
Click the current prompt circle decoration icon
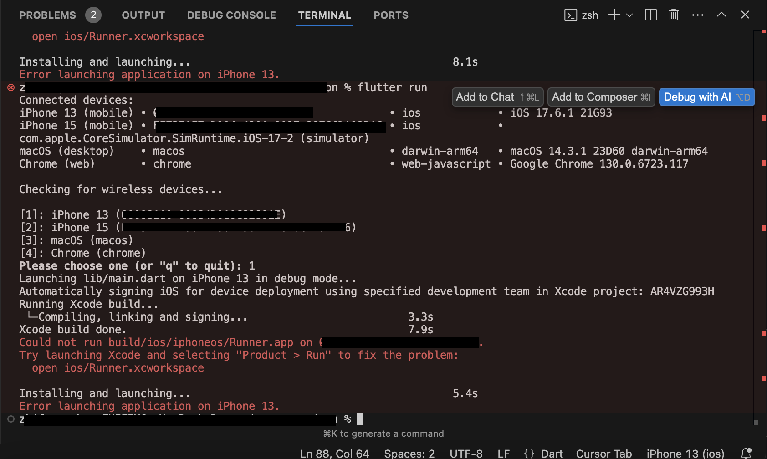tap(11, 418)
